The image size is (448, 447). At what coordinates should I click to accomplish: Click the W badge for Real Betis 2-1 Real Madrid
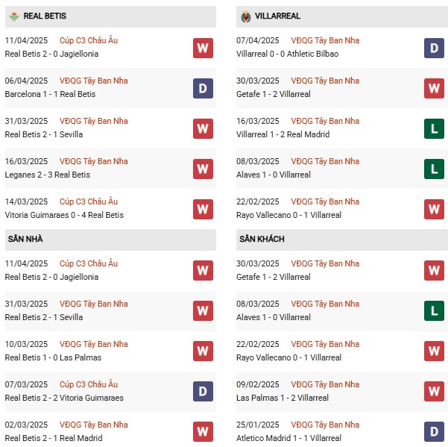[203, 431]
